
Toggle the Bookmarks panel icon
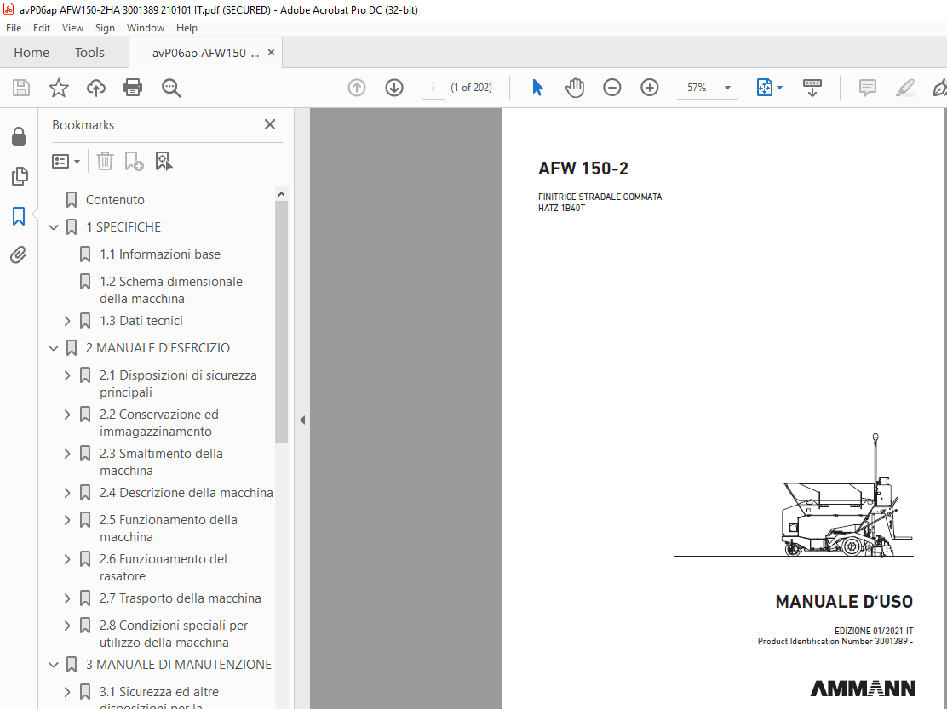click(x=19, y=215)
